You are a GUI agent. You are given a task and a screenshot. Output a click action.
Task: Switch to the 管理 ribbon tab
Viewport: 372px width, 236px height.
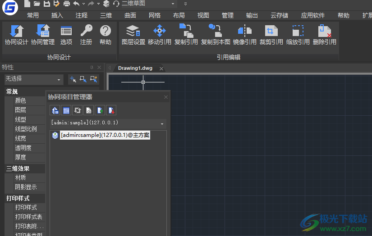pyautogui.click(x=228, y=15)
